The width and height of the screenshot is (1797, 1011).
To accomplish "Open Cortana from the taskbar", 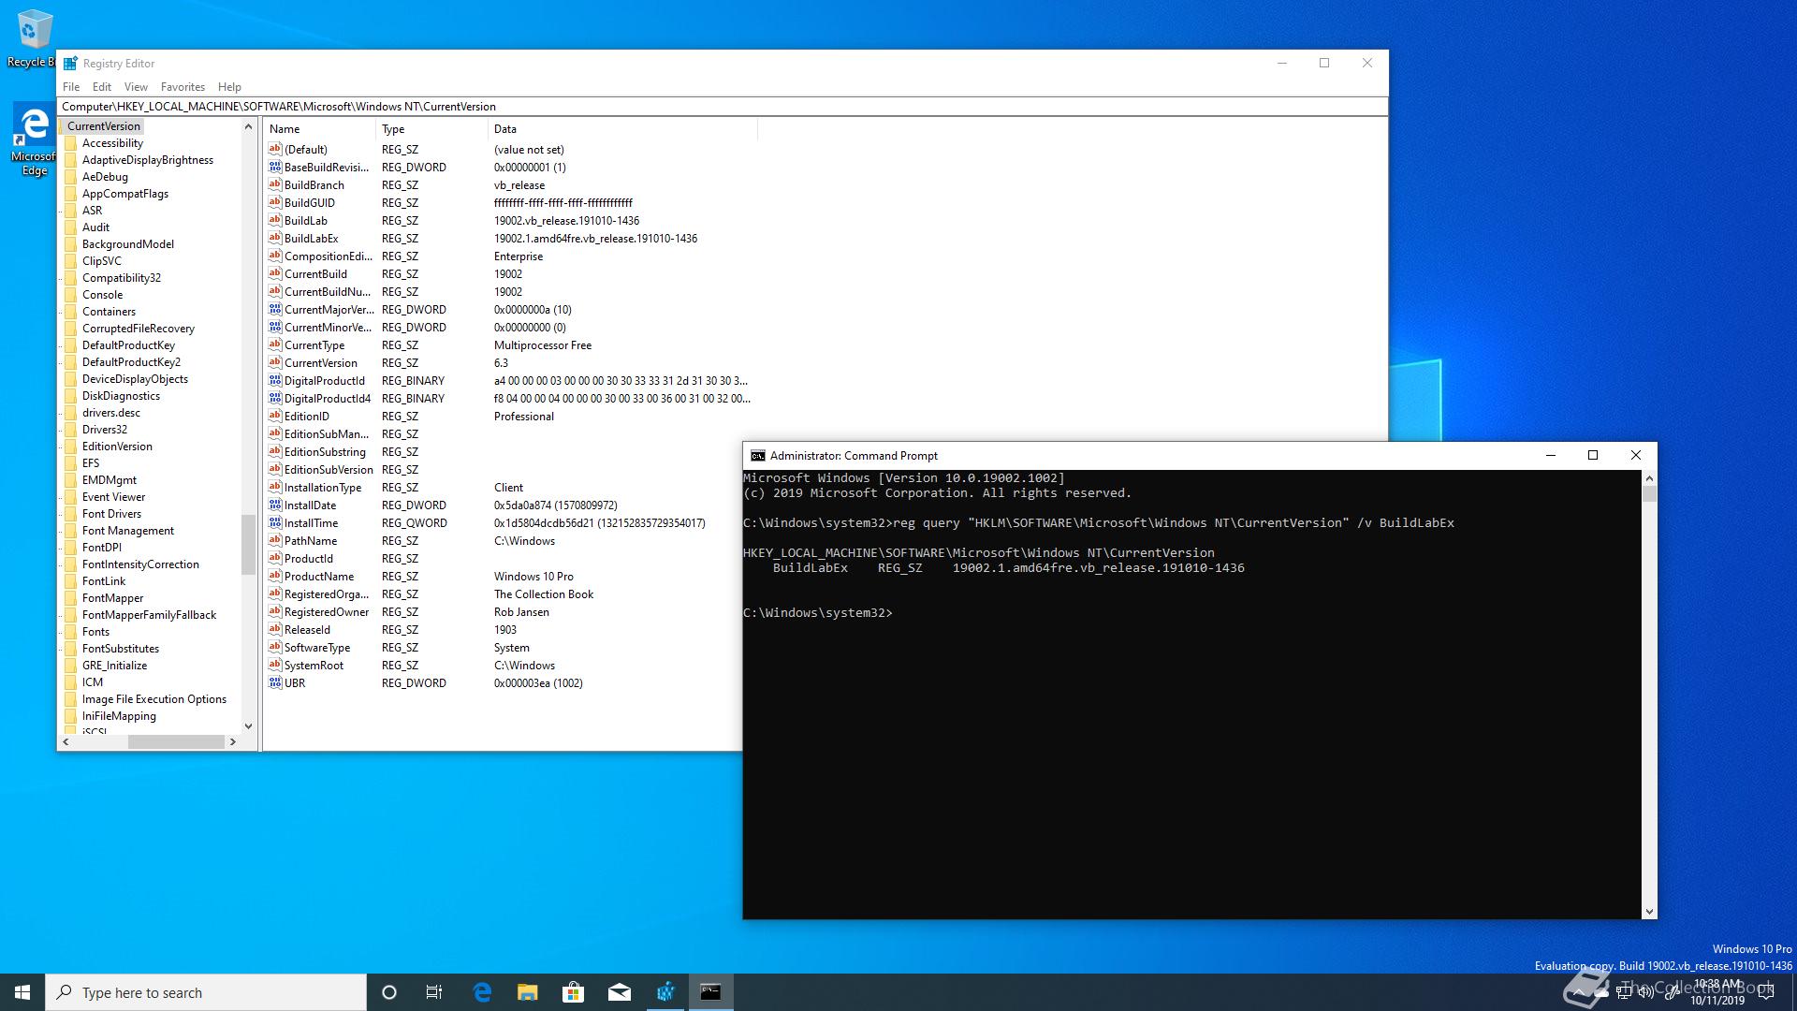I will 389,992.
